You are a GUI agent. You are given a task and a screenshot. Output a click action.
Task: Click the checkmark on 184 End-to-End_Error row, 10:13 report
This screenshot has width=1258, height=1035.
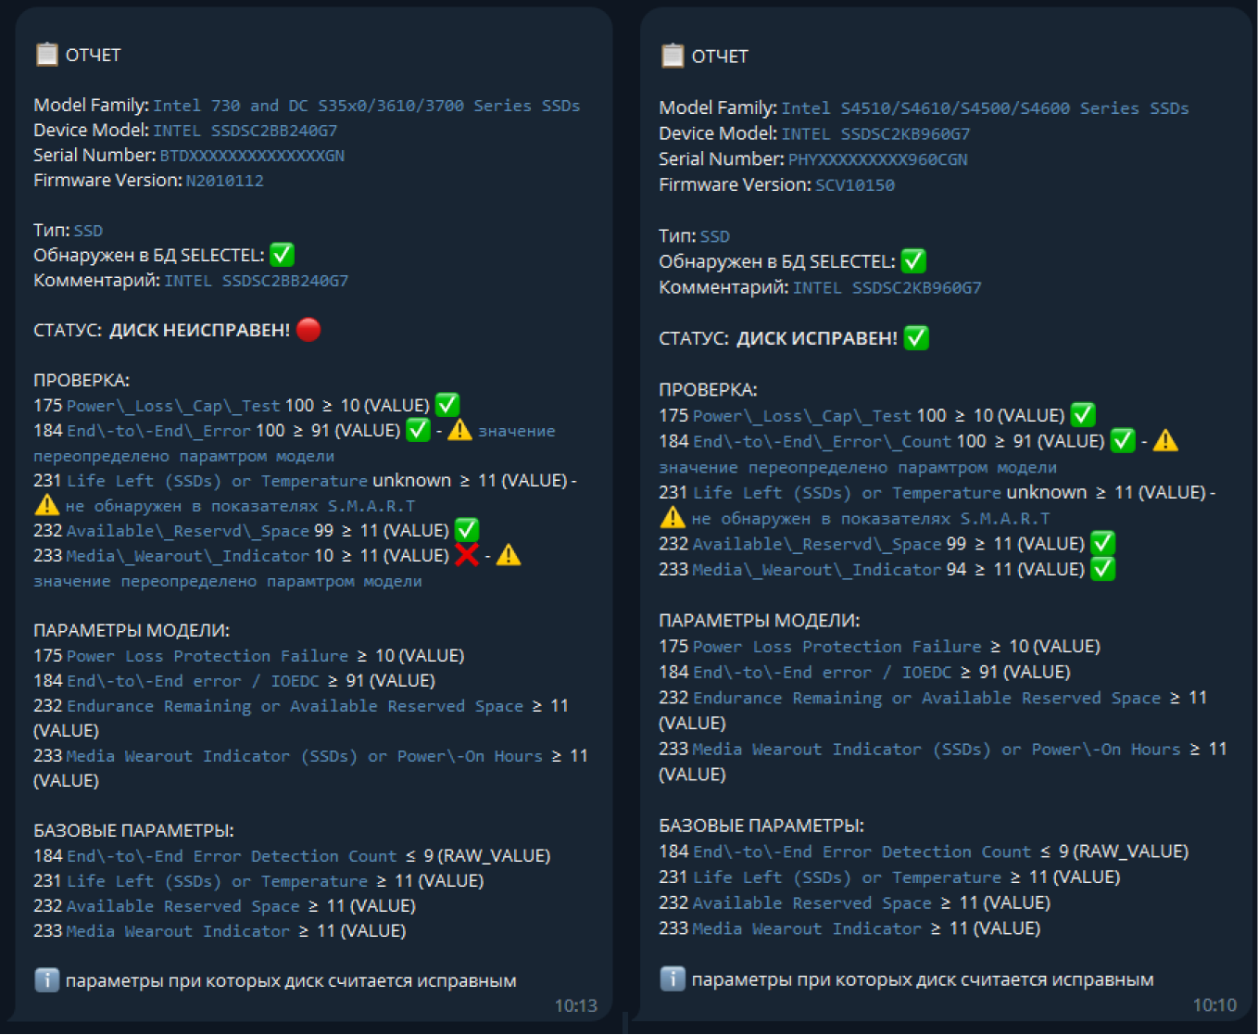419,430
